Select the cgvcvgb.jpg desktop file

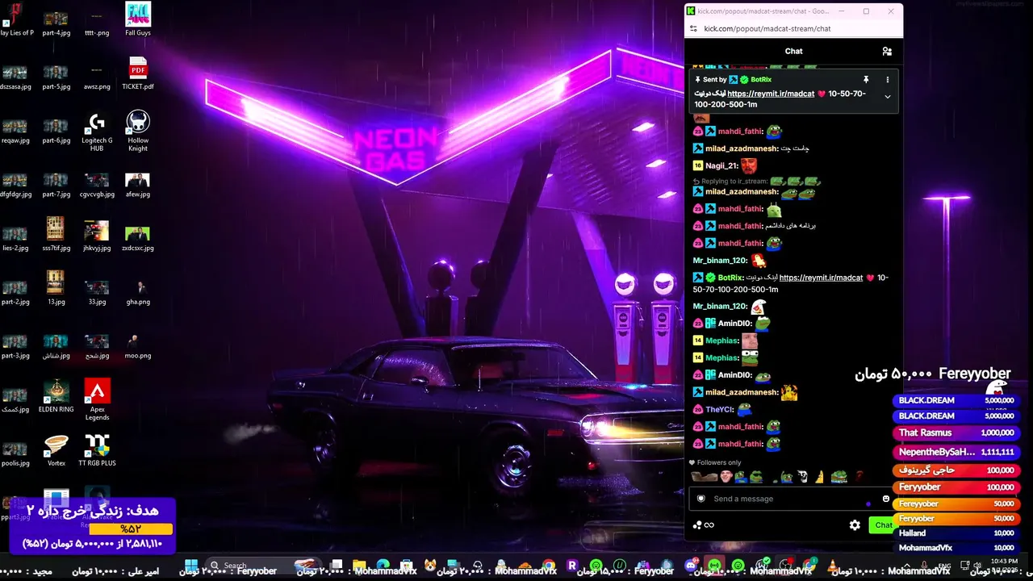97,186
